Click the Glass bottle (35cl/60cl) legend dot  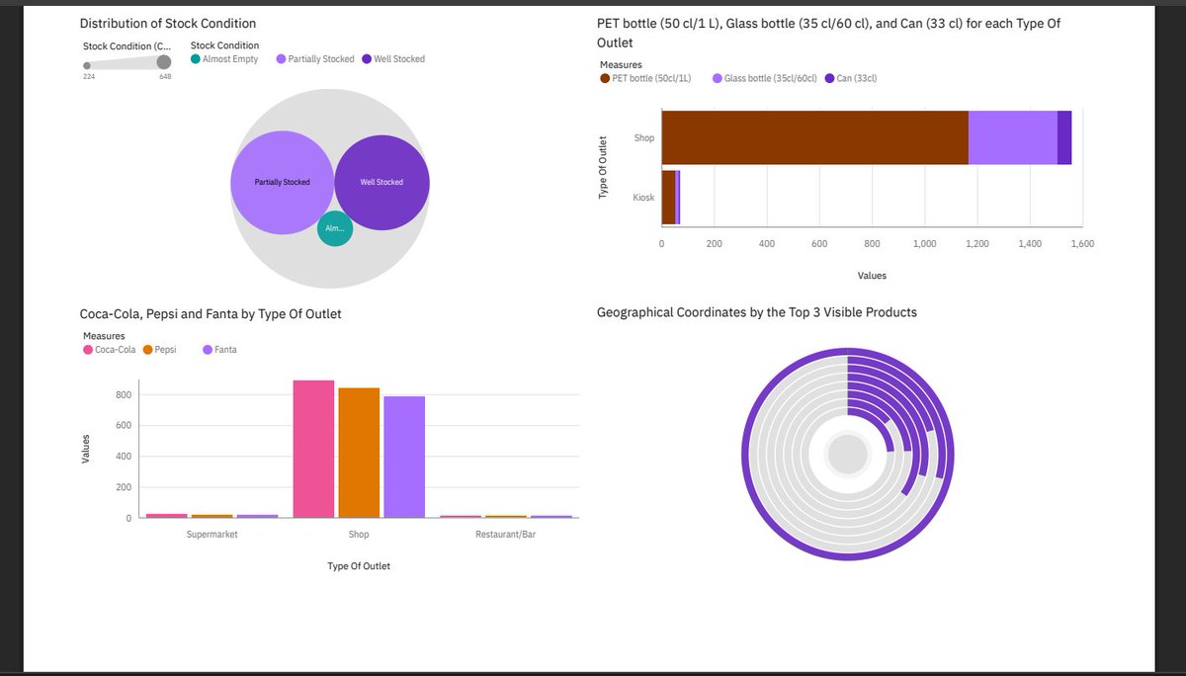(720, 78)
